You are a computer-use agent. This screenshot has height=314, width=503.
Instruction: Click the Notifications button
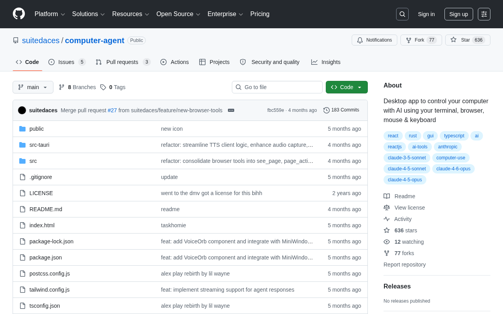pos(374,40)
